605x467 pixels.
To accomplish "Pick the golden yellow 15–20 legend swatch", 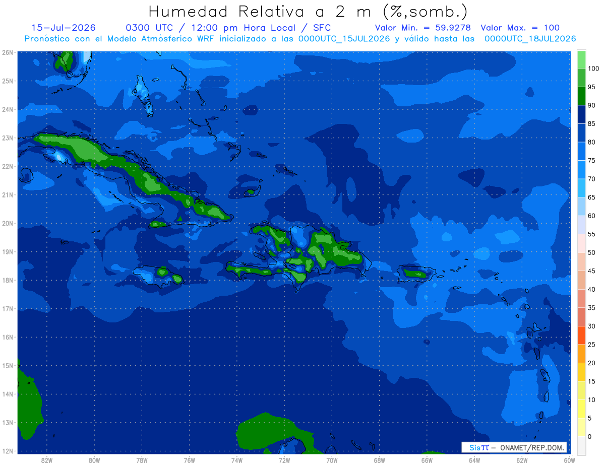I will tap(581, 372).
